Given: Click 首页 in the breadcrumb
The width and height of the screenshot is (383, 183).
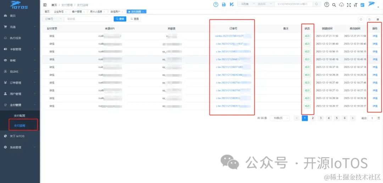Looking at the screenshot, I should tap(54, 5).
